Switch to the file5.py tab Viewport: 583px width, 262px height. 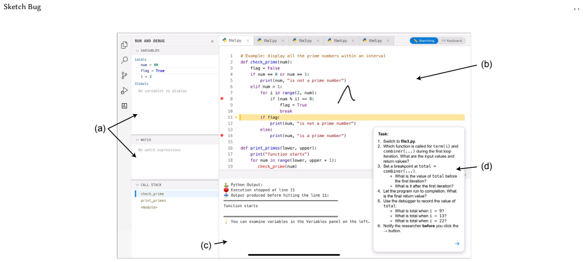coord(376,41)
